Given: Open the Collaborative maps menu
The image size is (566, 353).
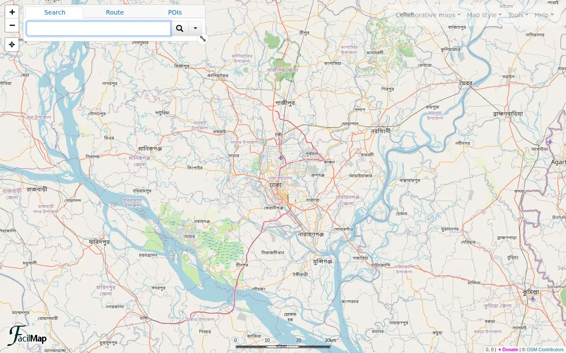Looking at the screenshot, I should pos(428,15).
